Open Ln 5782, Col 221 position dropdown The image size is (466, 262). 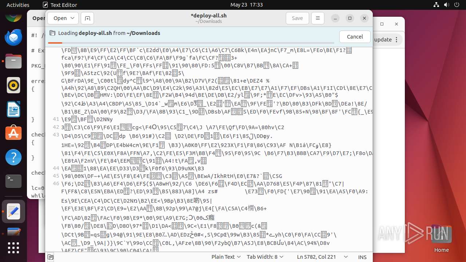click(322, 257)
